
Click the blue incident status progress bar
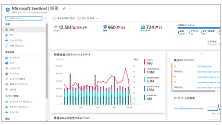[199, 28]
